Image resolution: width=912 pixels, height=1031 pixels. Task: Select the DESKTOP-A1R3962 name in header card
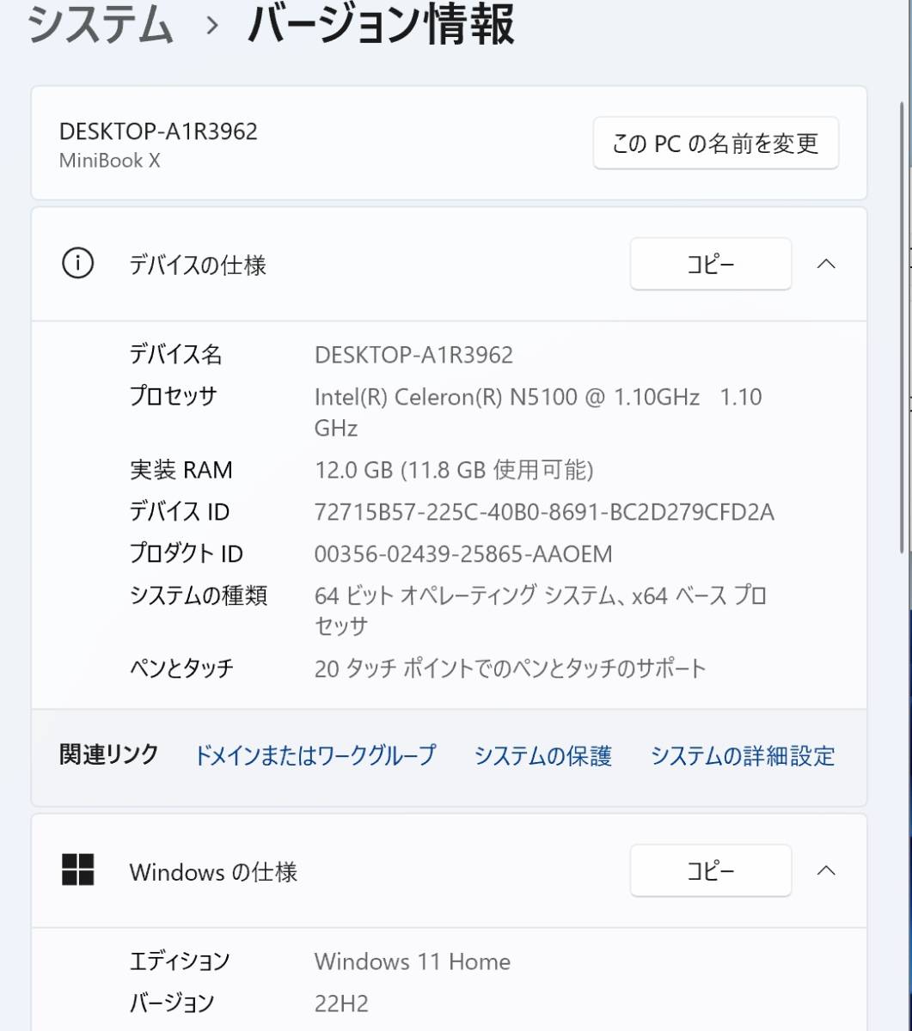click(158, 131)
